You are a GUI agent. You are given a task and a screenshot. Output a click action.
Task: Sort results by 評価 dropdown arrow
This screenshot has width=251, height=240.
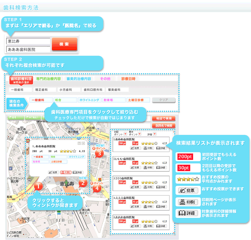coord(155,134)
